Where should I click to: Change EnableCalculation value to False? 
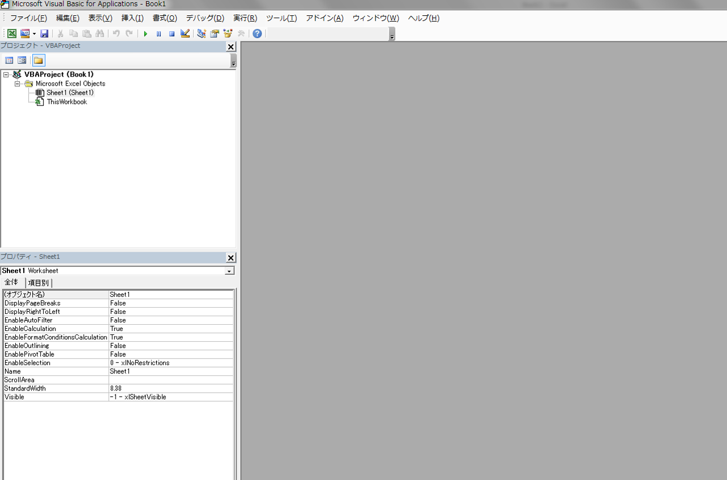170,328
